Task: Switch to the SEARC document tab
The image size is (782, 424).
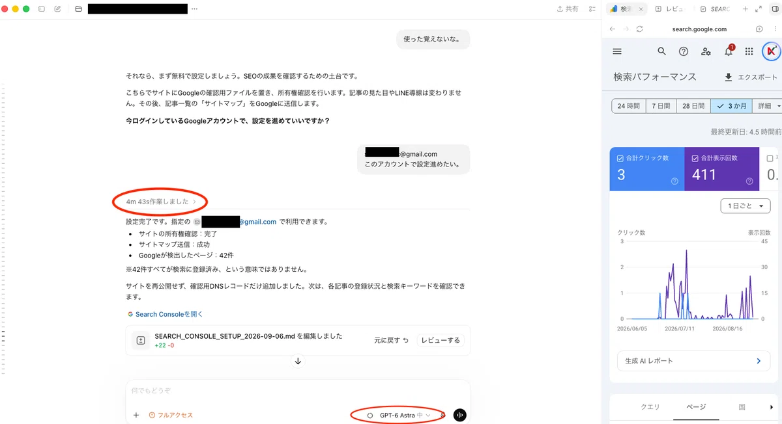Action: click(715, 9)
